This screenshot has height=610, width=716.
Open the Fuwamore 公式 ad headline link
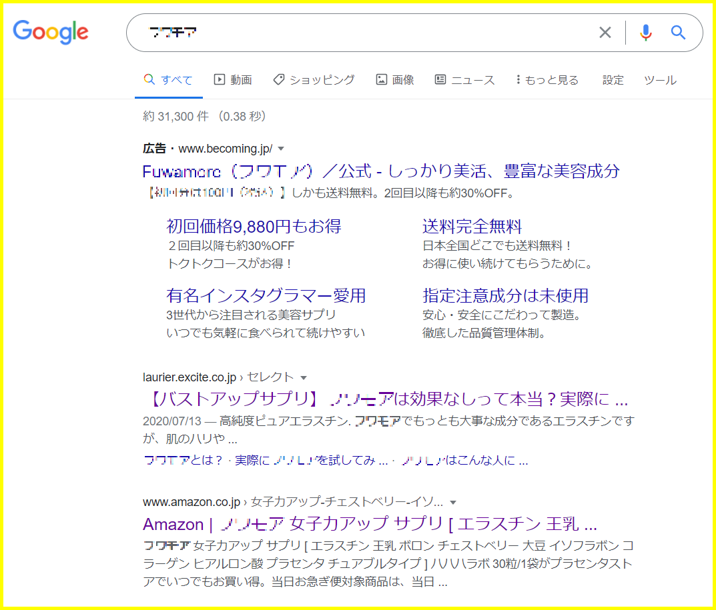380,171
